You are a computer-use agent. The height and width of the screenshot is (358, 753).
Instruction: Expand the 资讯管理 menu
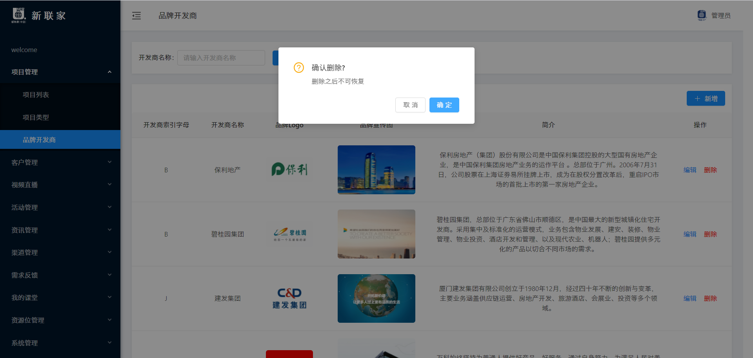(60, 230)
